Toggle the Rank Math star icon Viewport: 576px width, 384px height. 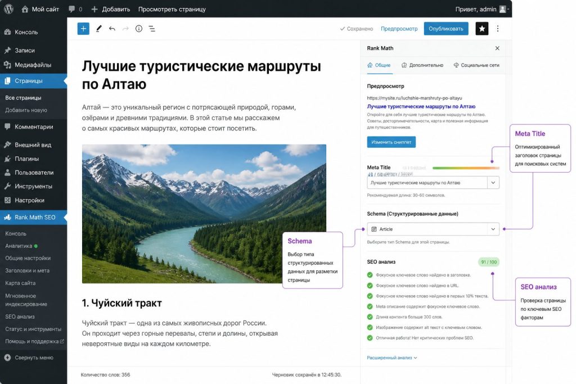[x=482, y=29]
